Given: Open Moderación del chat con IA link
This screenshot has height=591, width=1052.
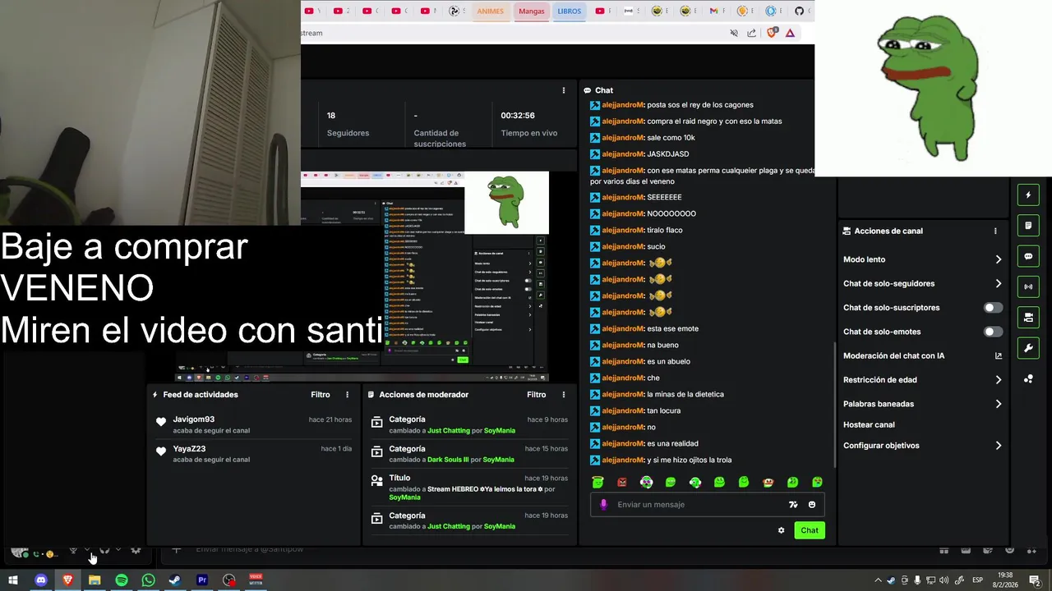Looking at the screenshot, I should pyautogui.click(x=922, y=355).
